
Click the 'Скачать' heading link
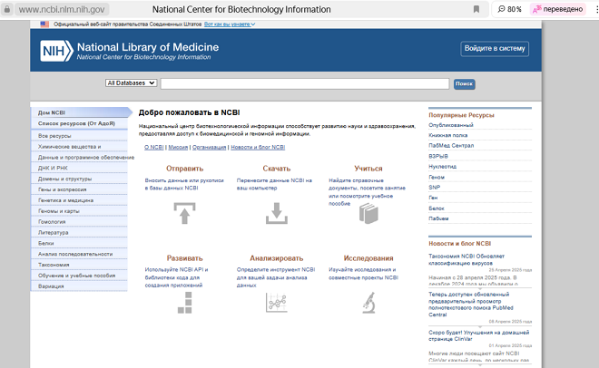pyautogui.click(x=277, y=169)
